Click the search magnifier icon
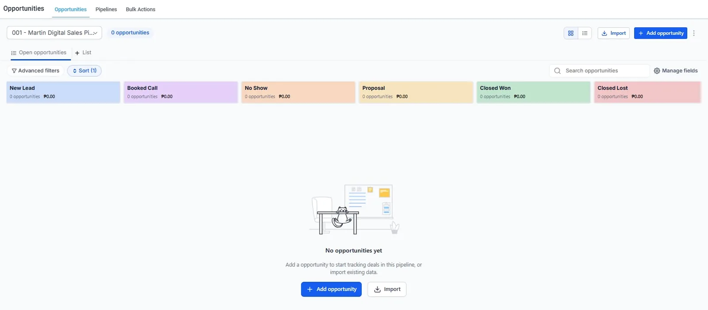 [x=557, y=71]
